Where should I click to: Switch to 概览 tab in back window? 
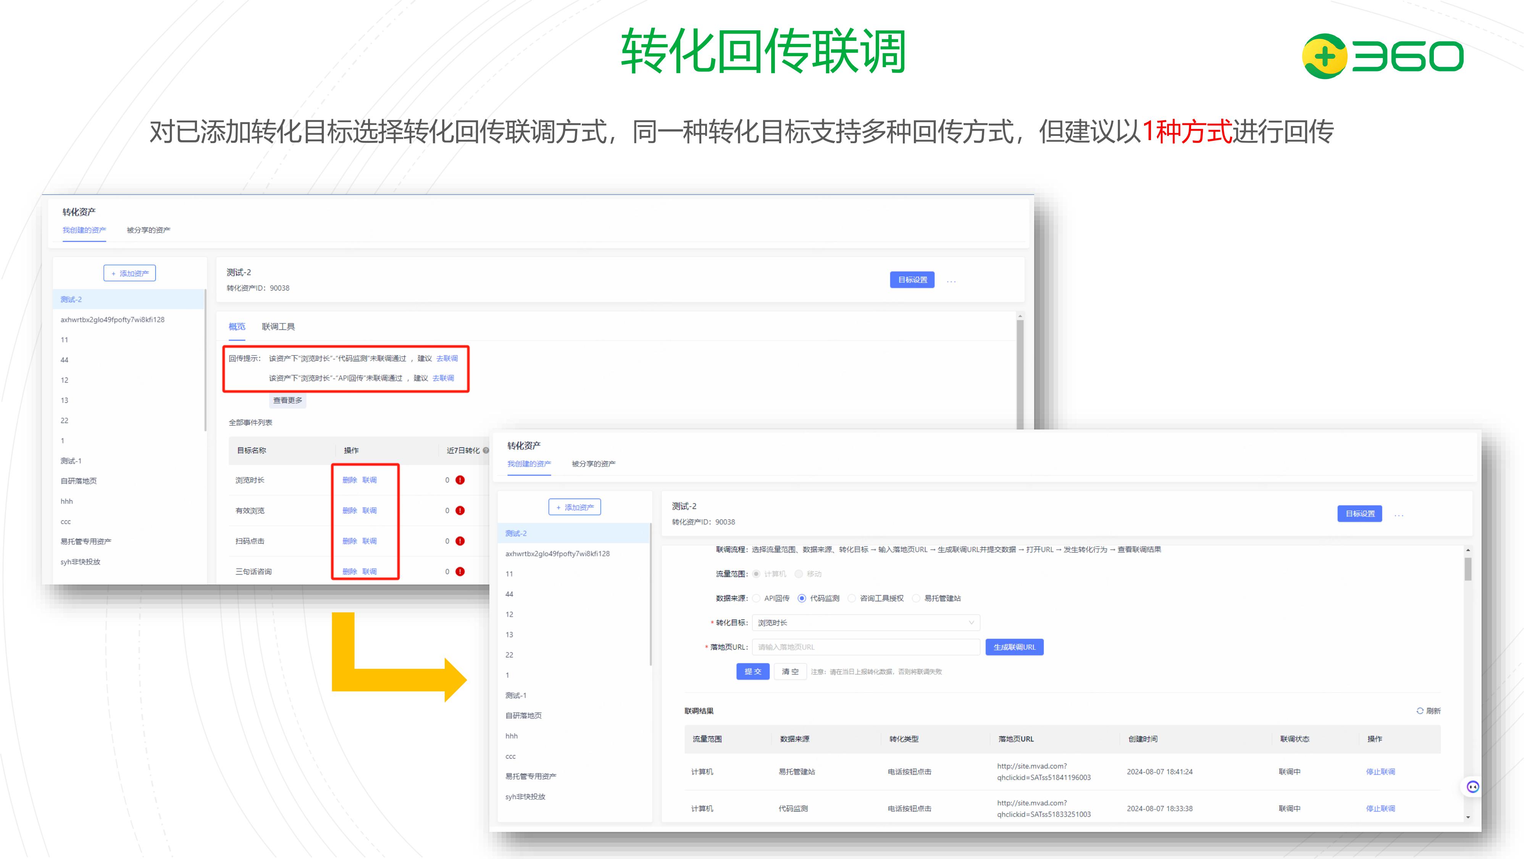(x=237, y=327)
